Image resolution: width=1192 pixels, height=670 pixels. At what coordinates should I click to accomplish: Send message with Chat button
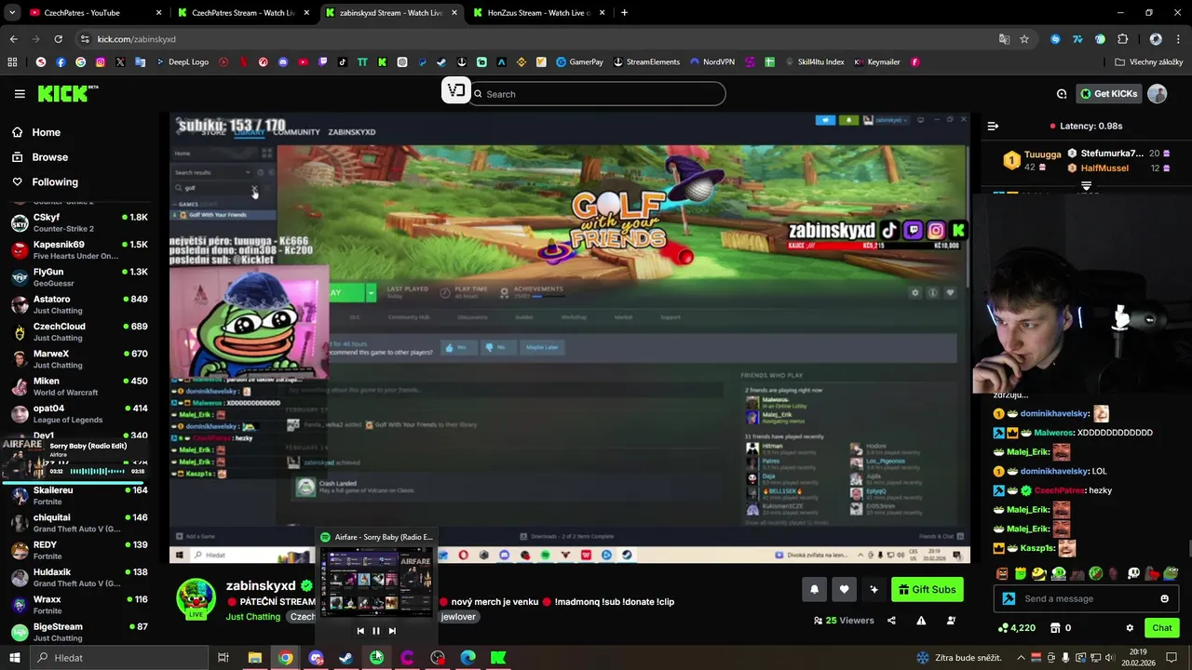(x=1161, y=628)
